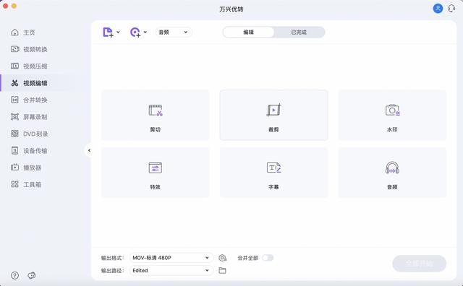463x286 pixels.
Task: Click the 输出格式 label
Action: coord(113,258)
